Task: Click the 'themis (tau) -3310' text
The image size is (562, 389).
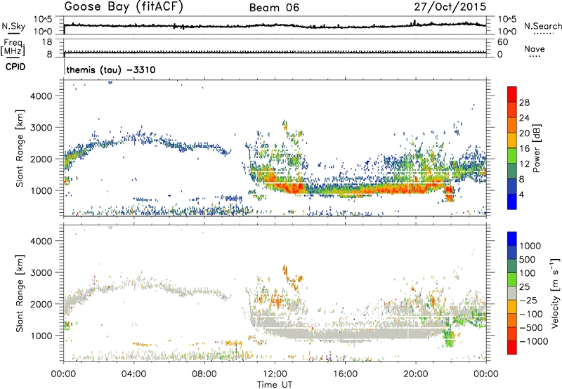Action: tap(111, 70)
